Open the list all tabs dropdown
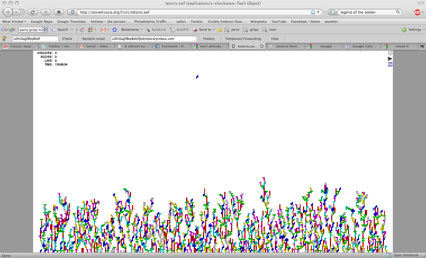This screenshot has height=258, width=426. point(422,46)
